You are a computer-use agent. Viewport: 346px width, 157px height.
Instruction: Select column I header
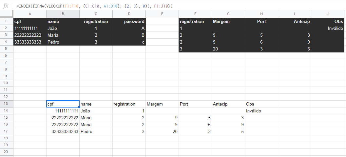tap(295, 14)
